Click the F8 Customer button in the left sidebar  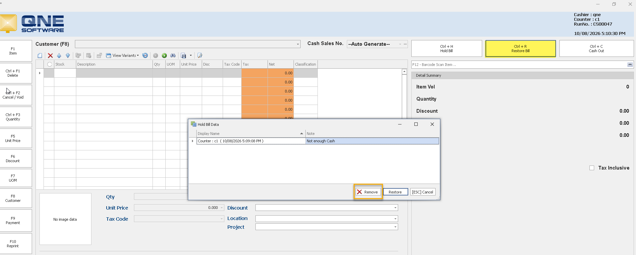pyautogui.click(x=16, y=198)
